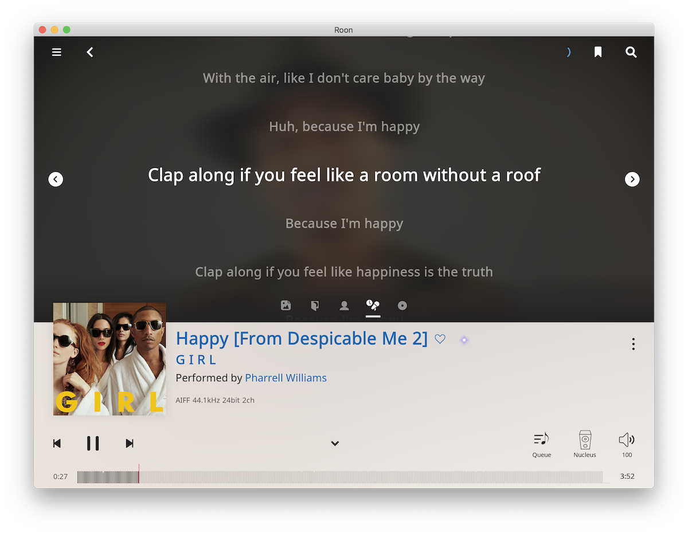The height and width of the screenshot is (533, 688).
Task: Open the G I R L album link
Action: (x=196, y=360)
